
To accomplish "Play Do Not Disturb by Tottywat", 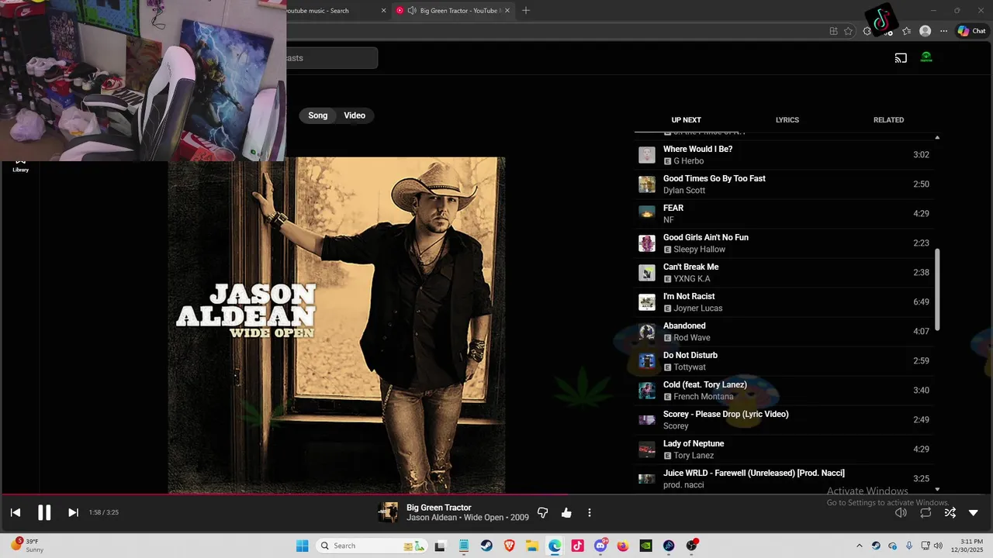I will click(x=784, y=361).
